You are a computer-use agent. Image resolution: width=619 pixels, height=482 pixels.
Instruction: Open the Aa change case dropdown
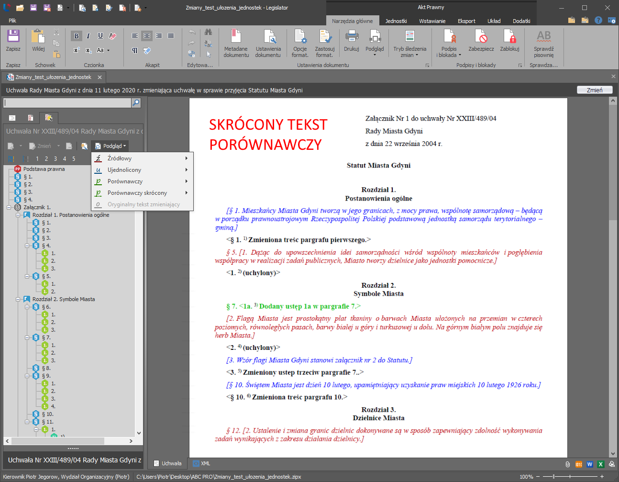click(x=102, y=50)
